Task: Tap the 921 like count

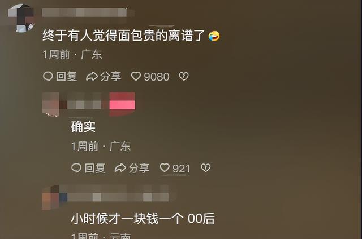Action: click(x=181, y=169)
